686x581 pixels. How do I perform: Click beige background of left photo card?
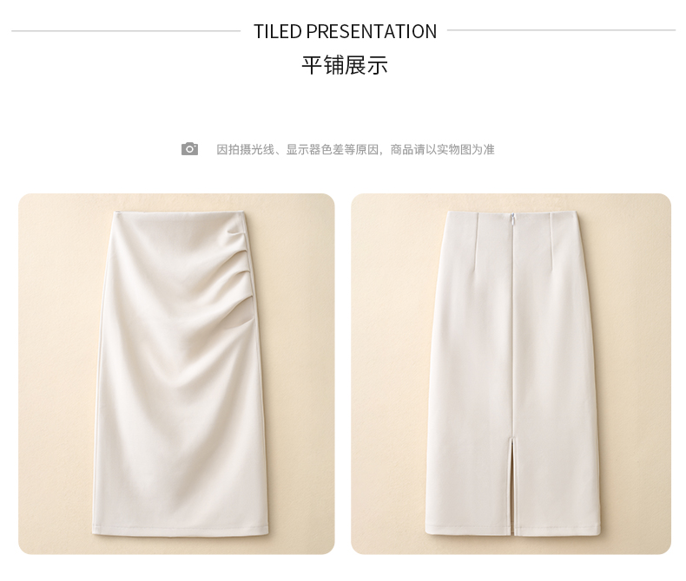click(56, 371)
